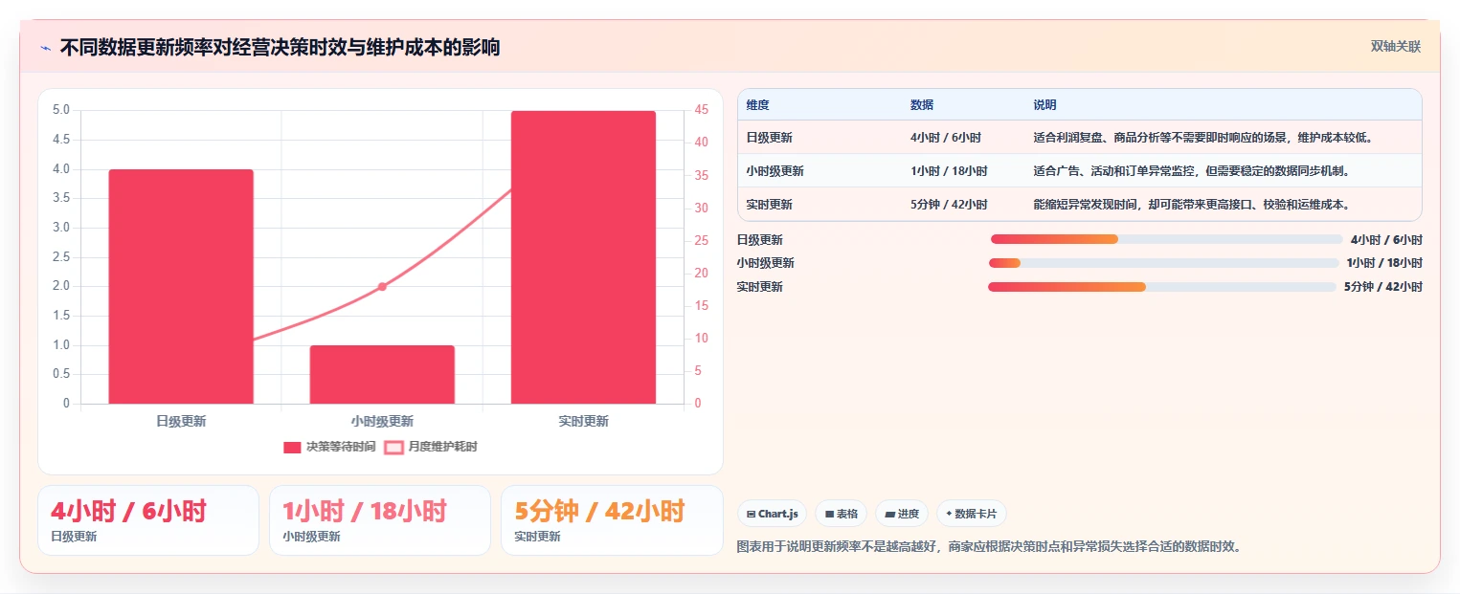Click table cell 4小时 / 6小时
This screenshot has width=1460, height=594.
pyautogui.click(x=945, y=138)
